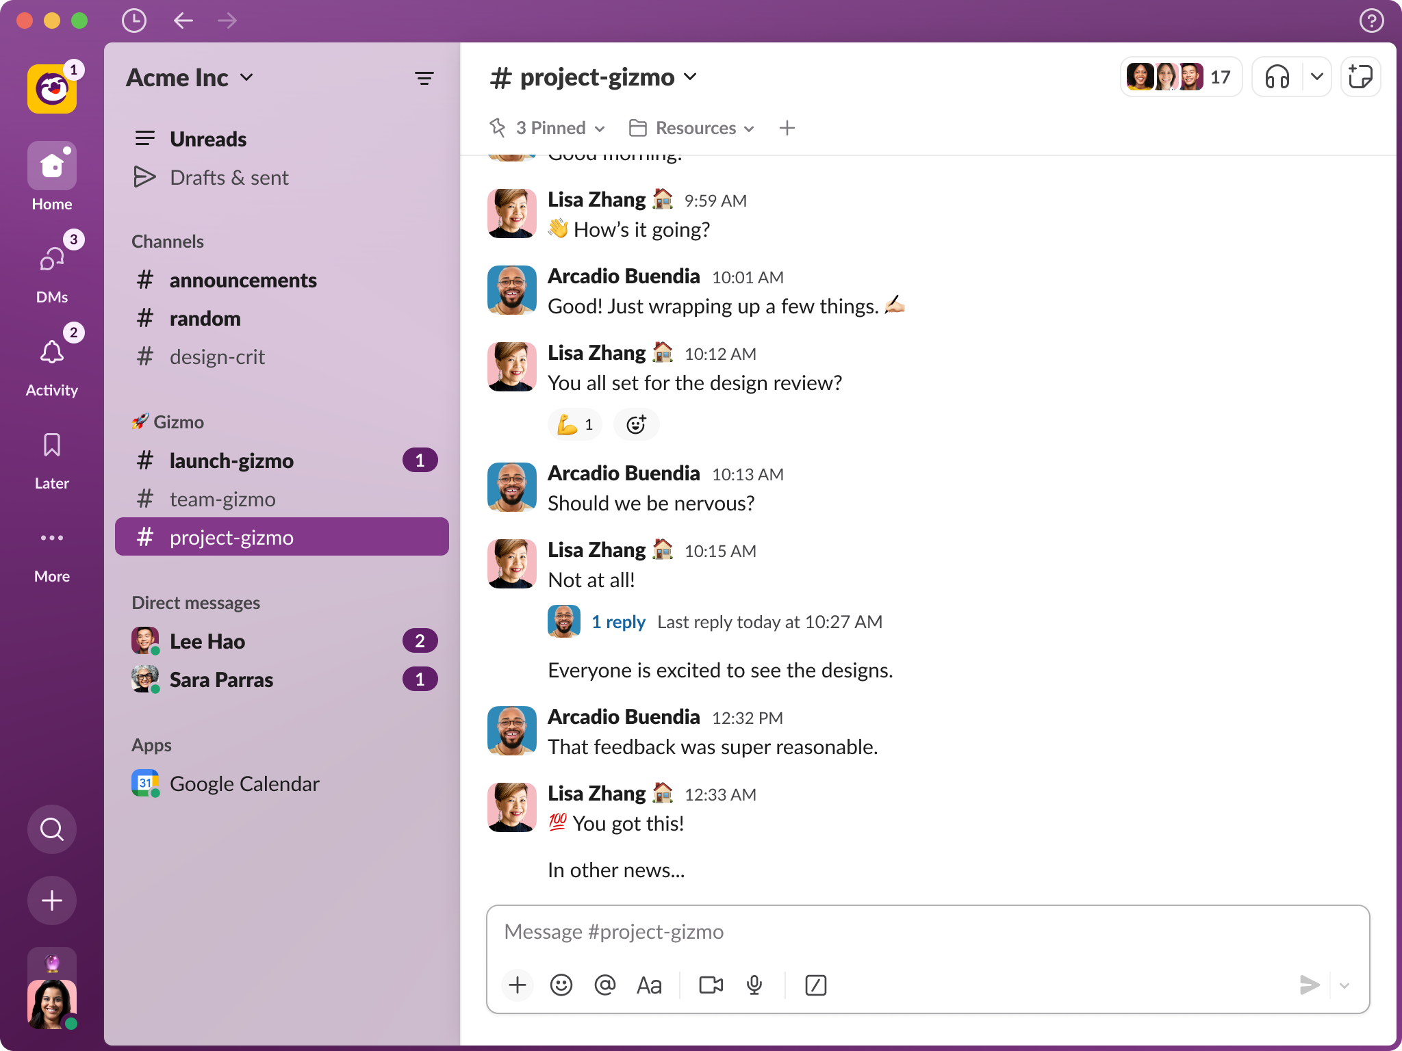Click the Add new plus icon
Screen dimensions: 1402x1051
[x=51, y=900]
